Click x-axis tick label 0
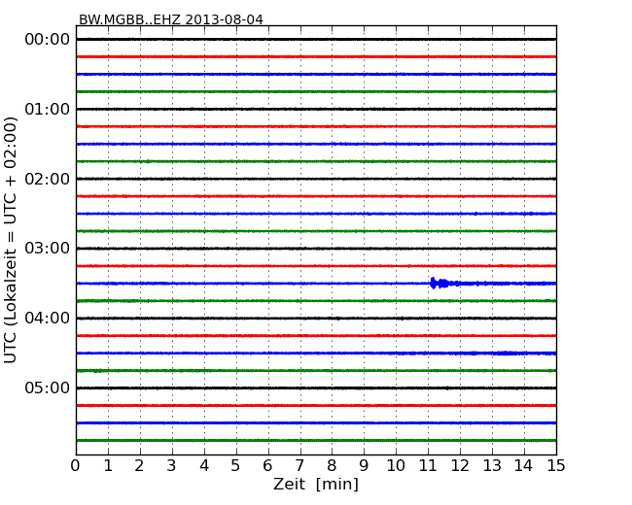Image resolution: width=632 pixels, height=505 pixels. [76, 466]
